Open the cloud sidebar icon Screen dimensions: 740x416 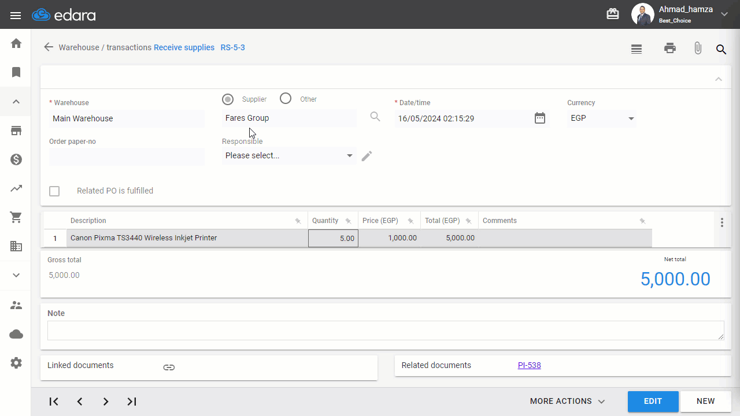(x=16, y=334)
